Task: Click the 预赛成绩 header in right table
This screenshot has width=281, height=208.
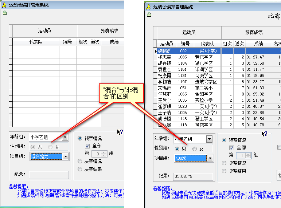Action: pyautogui.click(x=254, y=33)
